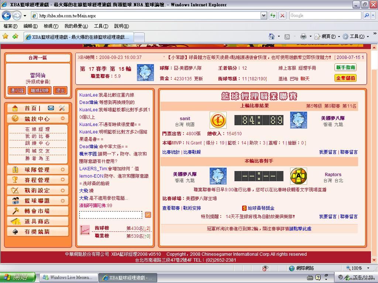This screenshot has height=283, width=378.
Task: Click the 離線訓練 button
Action: point(39,90)
